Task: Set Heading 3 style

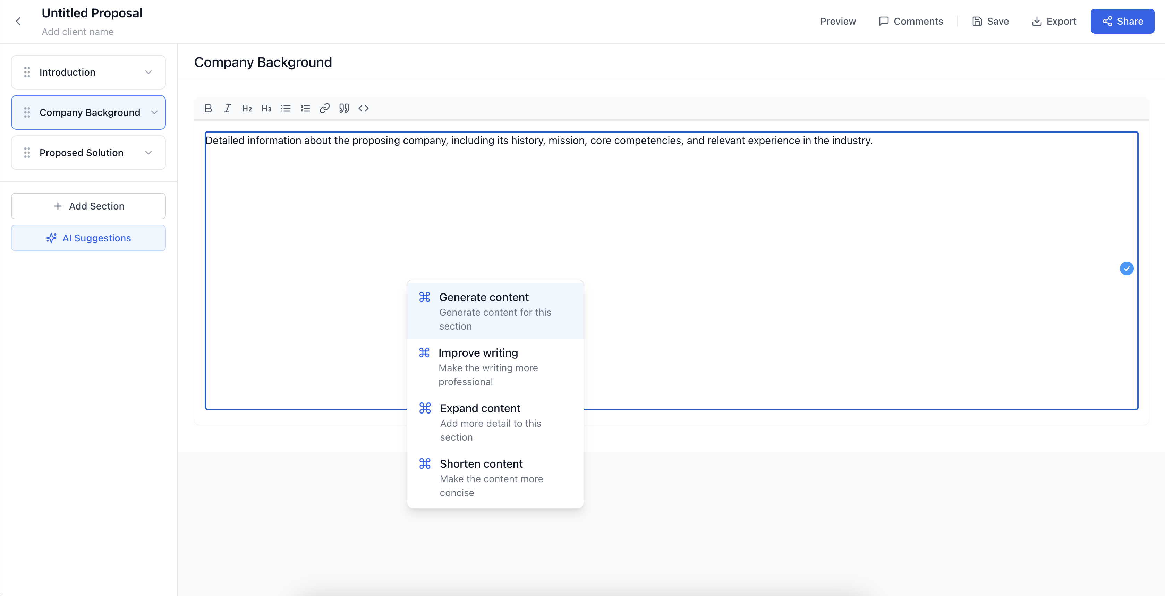Action: click(x=266, y=108)
